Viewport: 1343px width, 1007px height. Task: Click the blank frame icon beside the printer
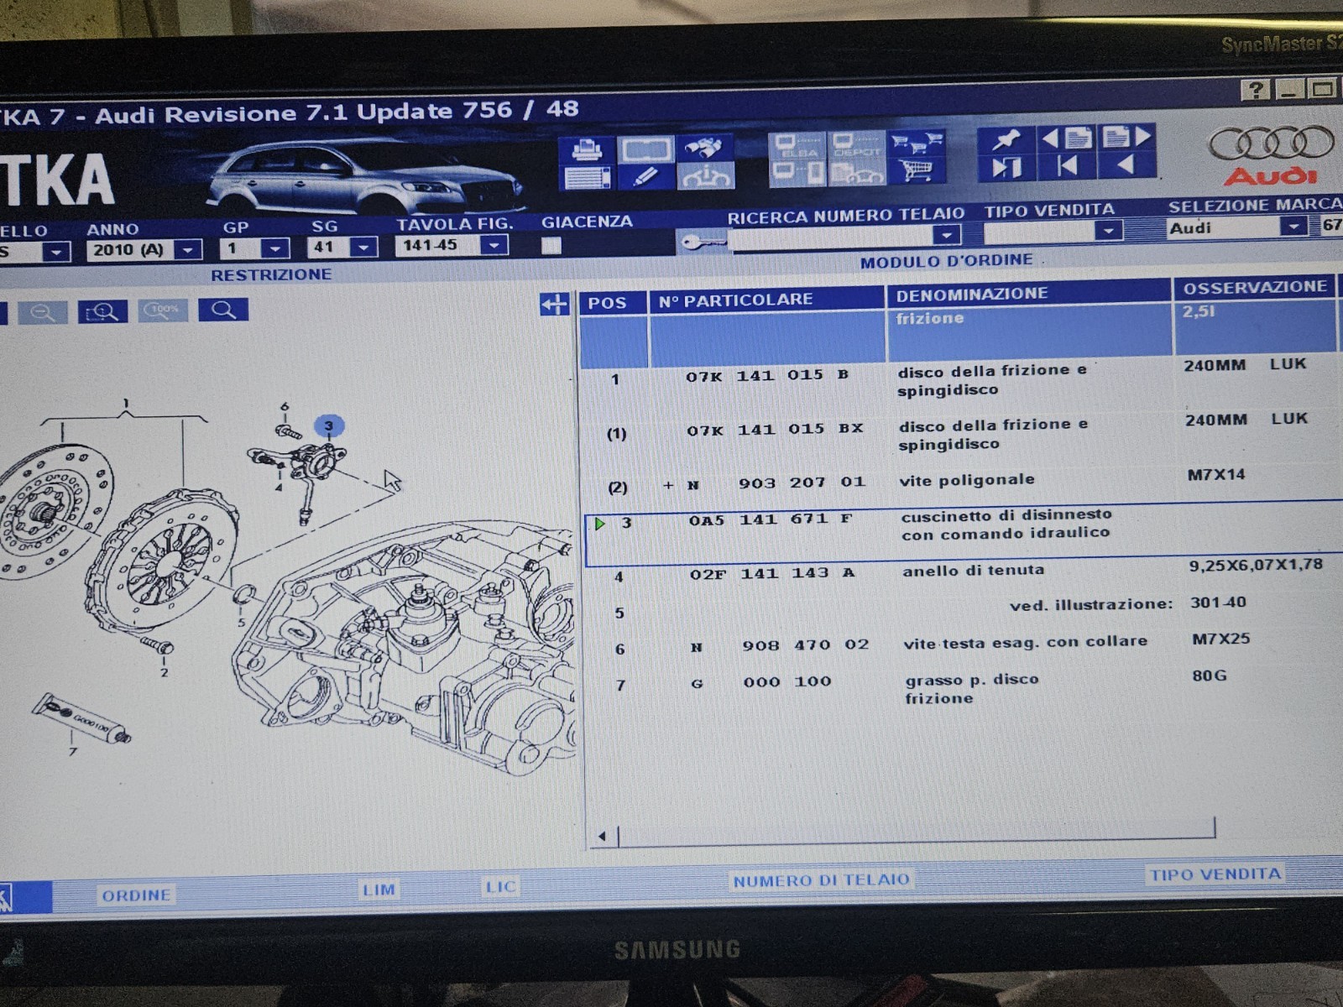point(645,149)
